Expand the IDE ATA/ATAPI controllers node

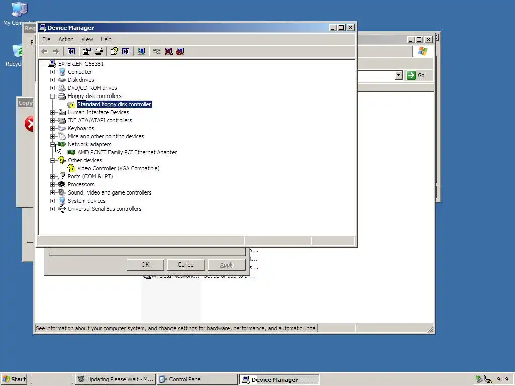click(x=52, y=120)
